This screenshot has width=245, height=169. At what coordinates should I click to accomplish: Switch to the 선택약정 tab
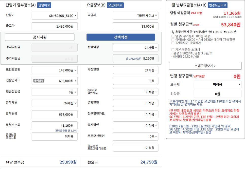pos(121,37)
